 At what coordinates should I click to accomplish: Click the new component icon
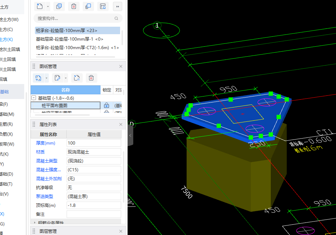tap(40, 6)
